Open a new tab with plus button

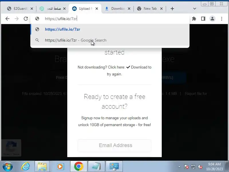172,9
